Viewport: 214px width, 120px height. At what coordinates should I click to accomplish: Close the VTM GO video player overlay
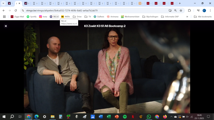click(x=6, y=26)
